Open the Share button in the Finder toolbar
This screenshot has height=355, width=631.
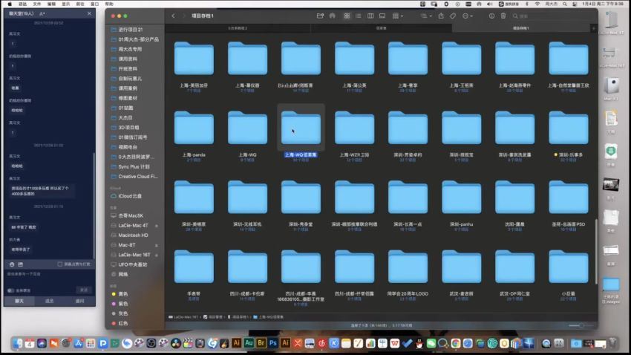[x=441, y=16]
